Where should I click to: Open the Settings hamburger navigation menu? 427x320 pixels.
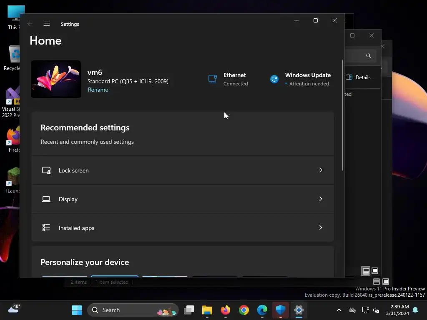click(47, 24)
